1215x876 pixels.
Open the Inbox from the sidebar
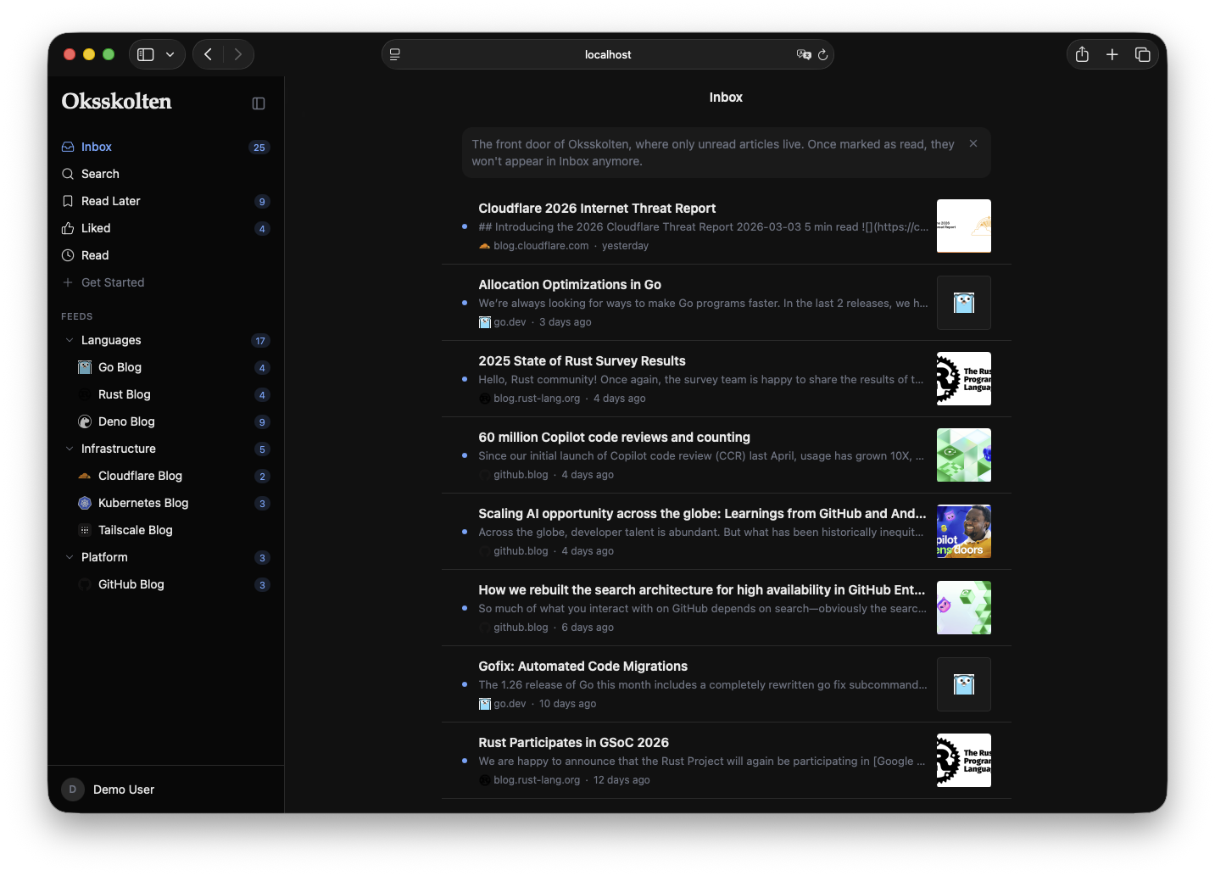[96, 147]
